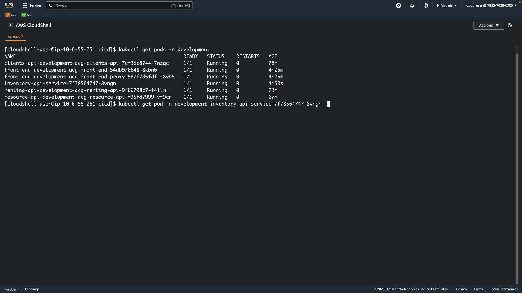Expand the N. Virginia region dropdown
The image size is (522, 293).
coord(447,5)
